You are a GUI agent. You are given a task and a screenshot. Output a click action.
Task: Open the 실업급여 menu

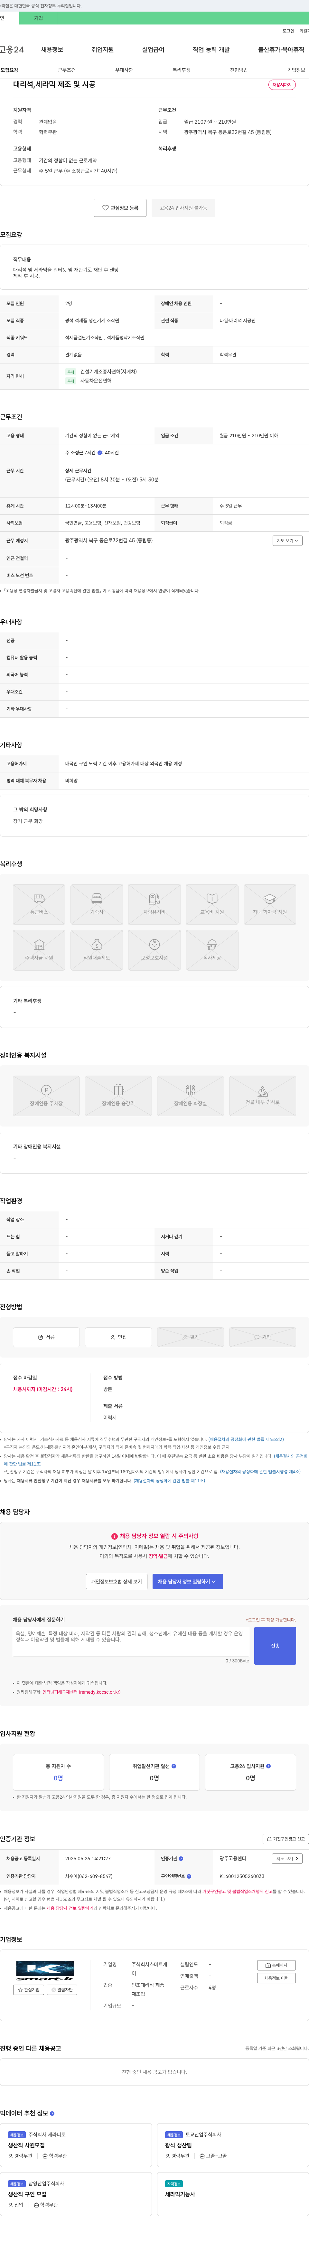[x=153, y=50]
